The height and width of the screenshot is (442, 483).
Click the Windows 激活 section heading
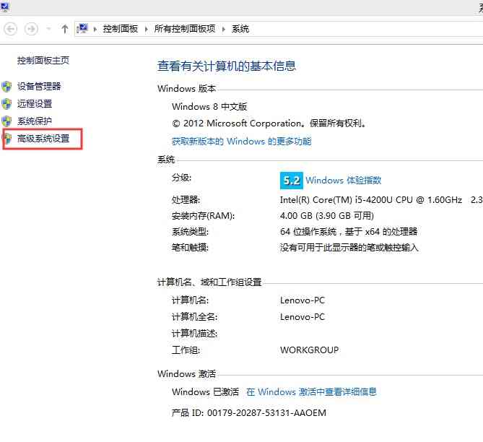(x=187, y=374)
